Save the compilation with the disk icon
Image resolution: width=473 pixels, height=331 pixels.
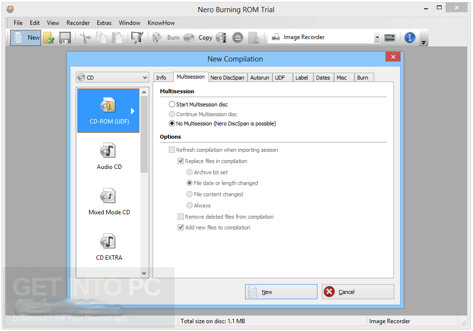pos(65,37)
